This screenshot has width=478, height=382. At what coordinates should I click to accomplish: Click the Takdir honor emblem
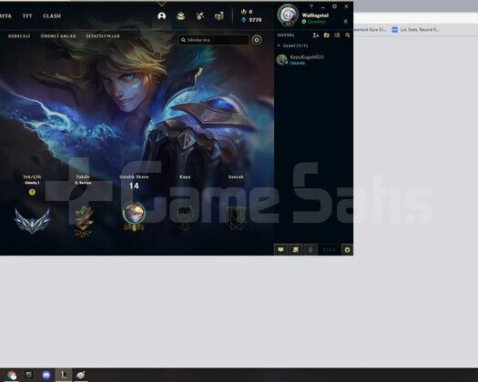(83, 221)
